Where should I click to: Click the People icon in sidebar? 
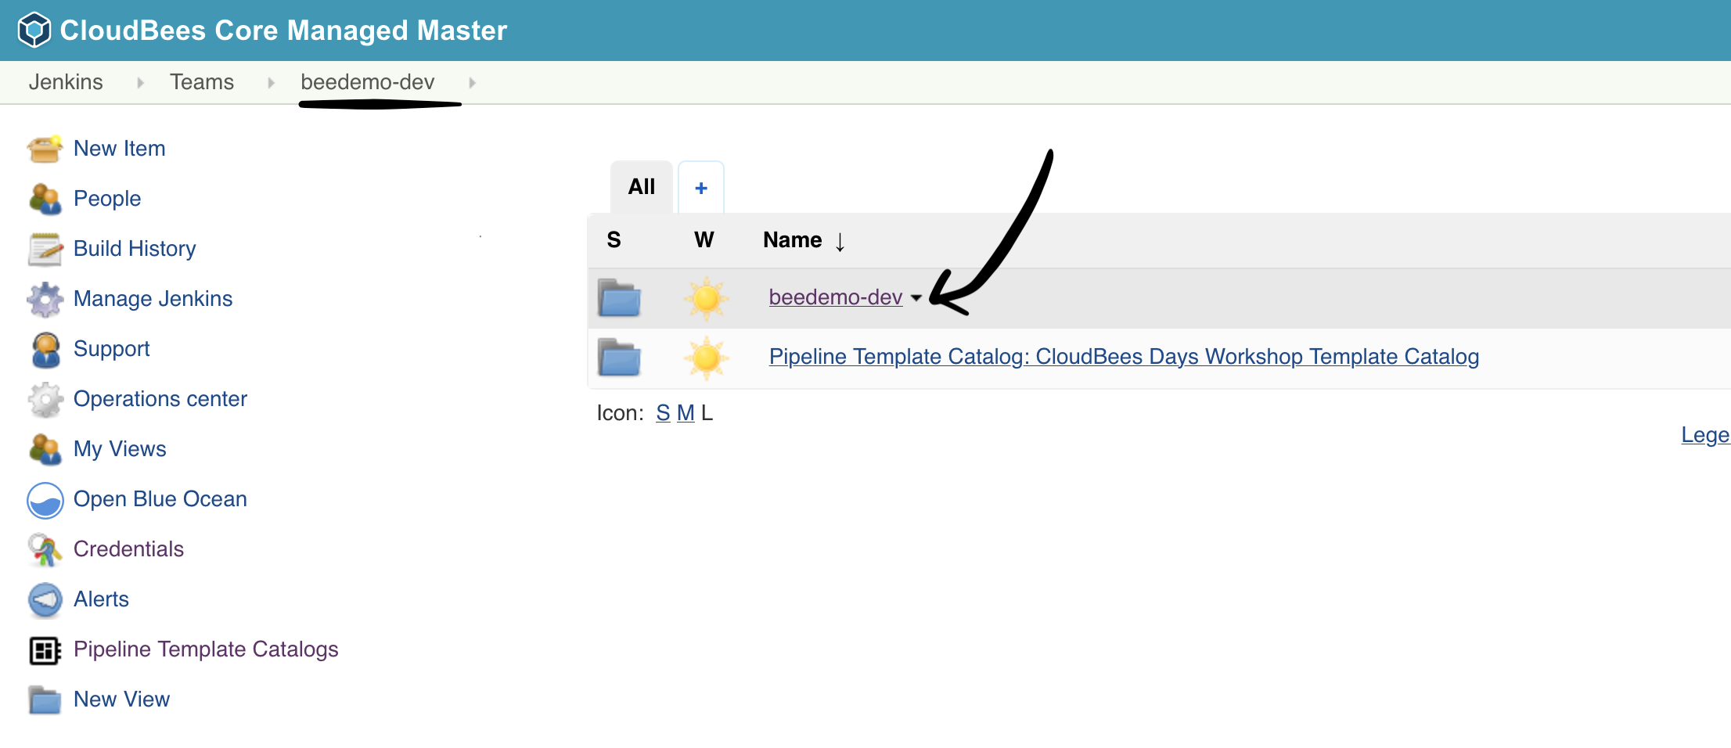coord(45,199)
